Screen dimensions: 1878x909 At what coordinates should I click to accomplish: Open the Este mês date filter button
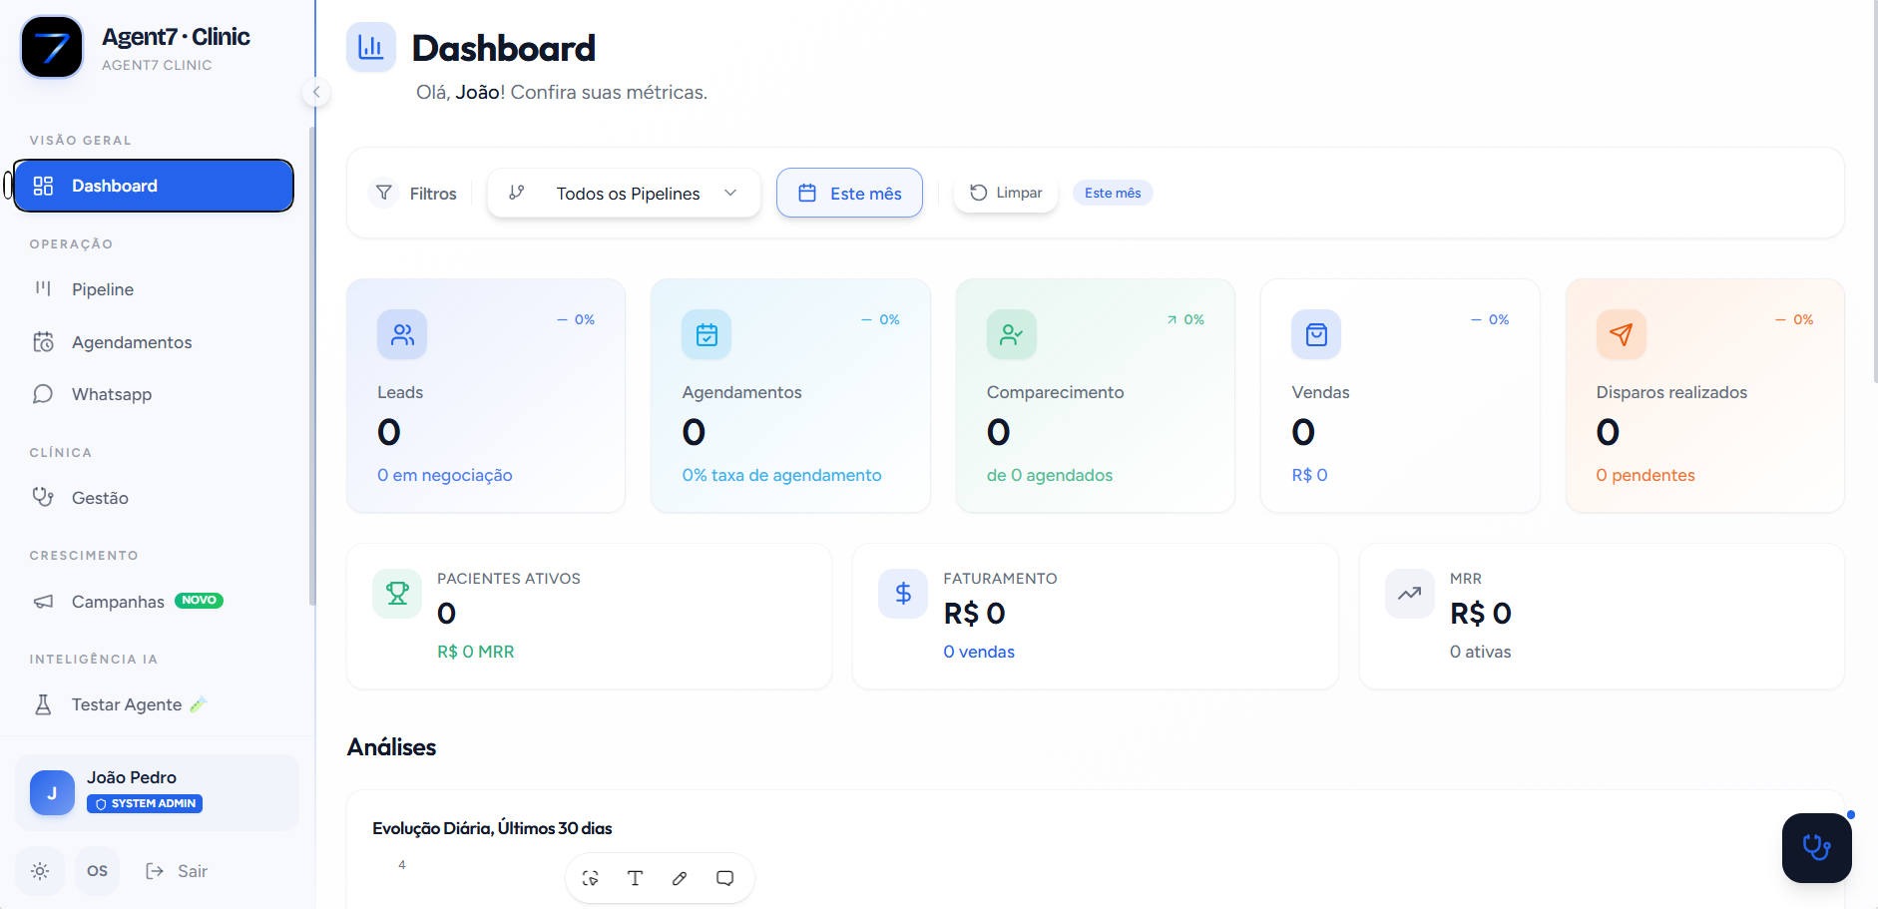[x=849, y=193]
